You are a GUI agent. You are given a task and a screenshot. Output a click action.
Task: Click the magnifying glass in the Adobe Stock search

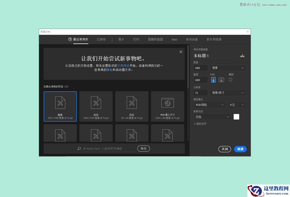pyautogui.click(x=79, y=148)
